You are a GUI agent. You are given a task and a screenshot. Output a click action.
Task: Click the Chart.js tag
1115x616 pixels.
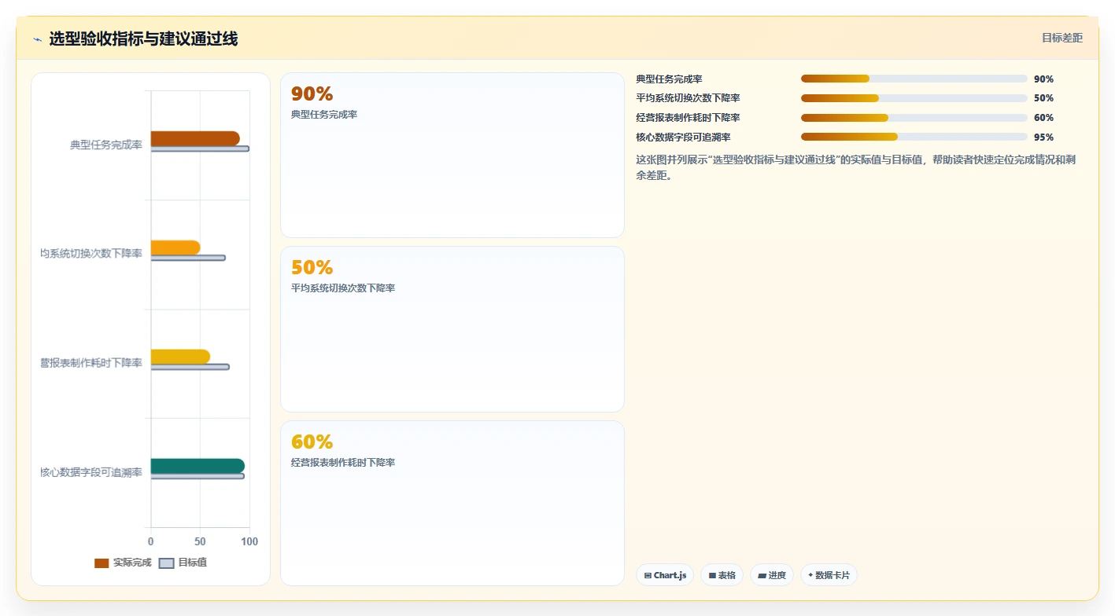click(x=665, y=575)
